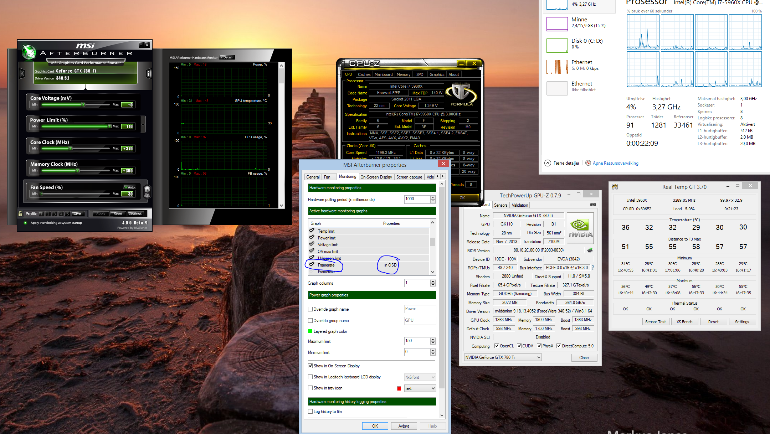Select Afterburner profile slot 1
Image resolution: width=770 pixels, height=434 pixels.
point(41,214)
